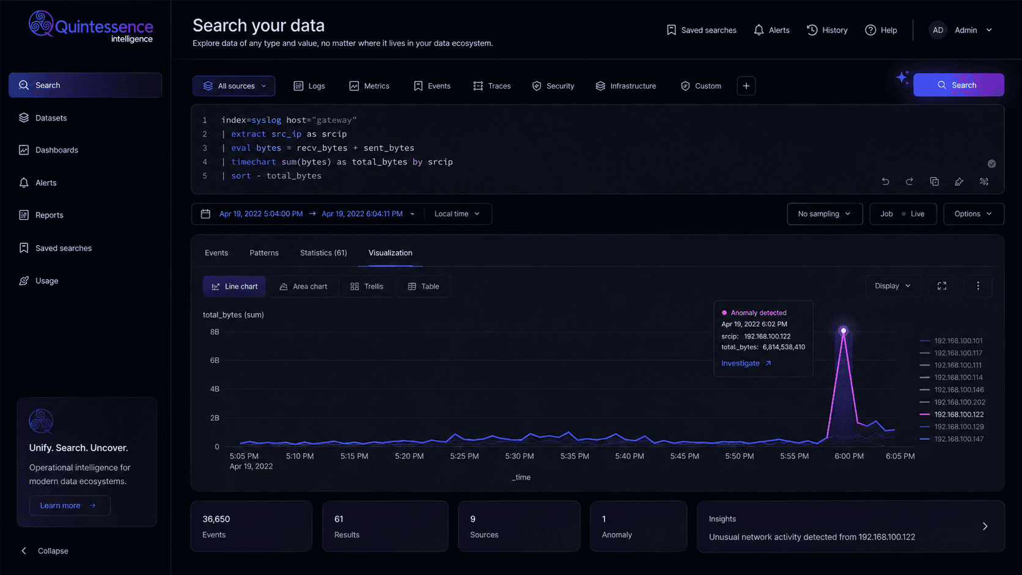Collapse the sidebar
Screen dimensions: 1022x575
tap(44, 551)
